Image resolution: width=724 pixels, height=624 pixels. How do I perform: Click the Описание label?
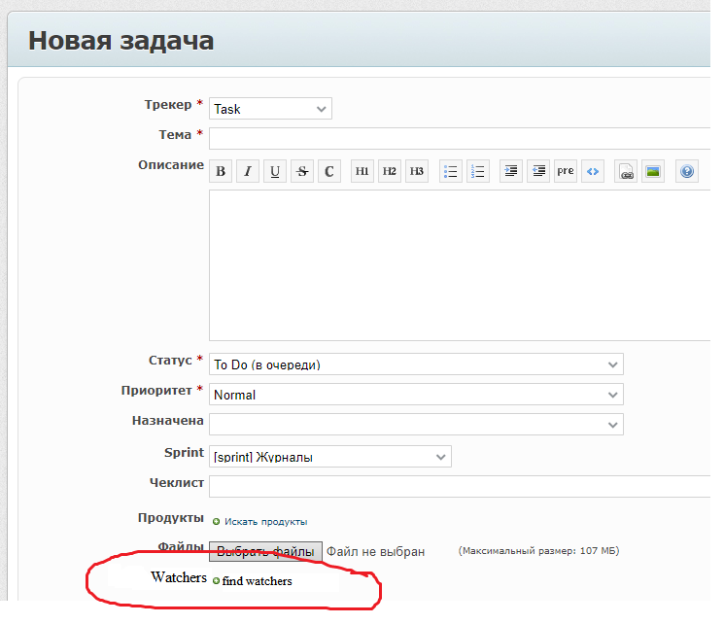point(171,165)
